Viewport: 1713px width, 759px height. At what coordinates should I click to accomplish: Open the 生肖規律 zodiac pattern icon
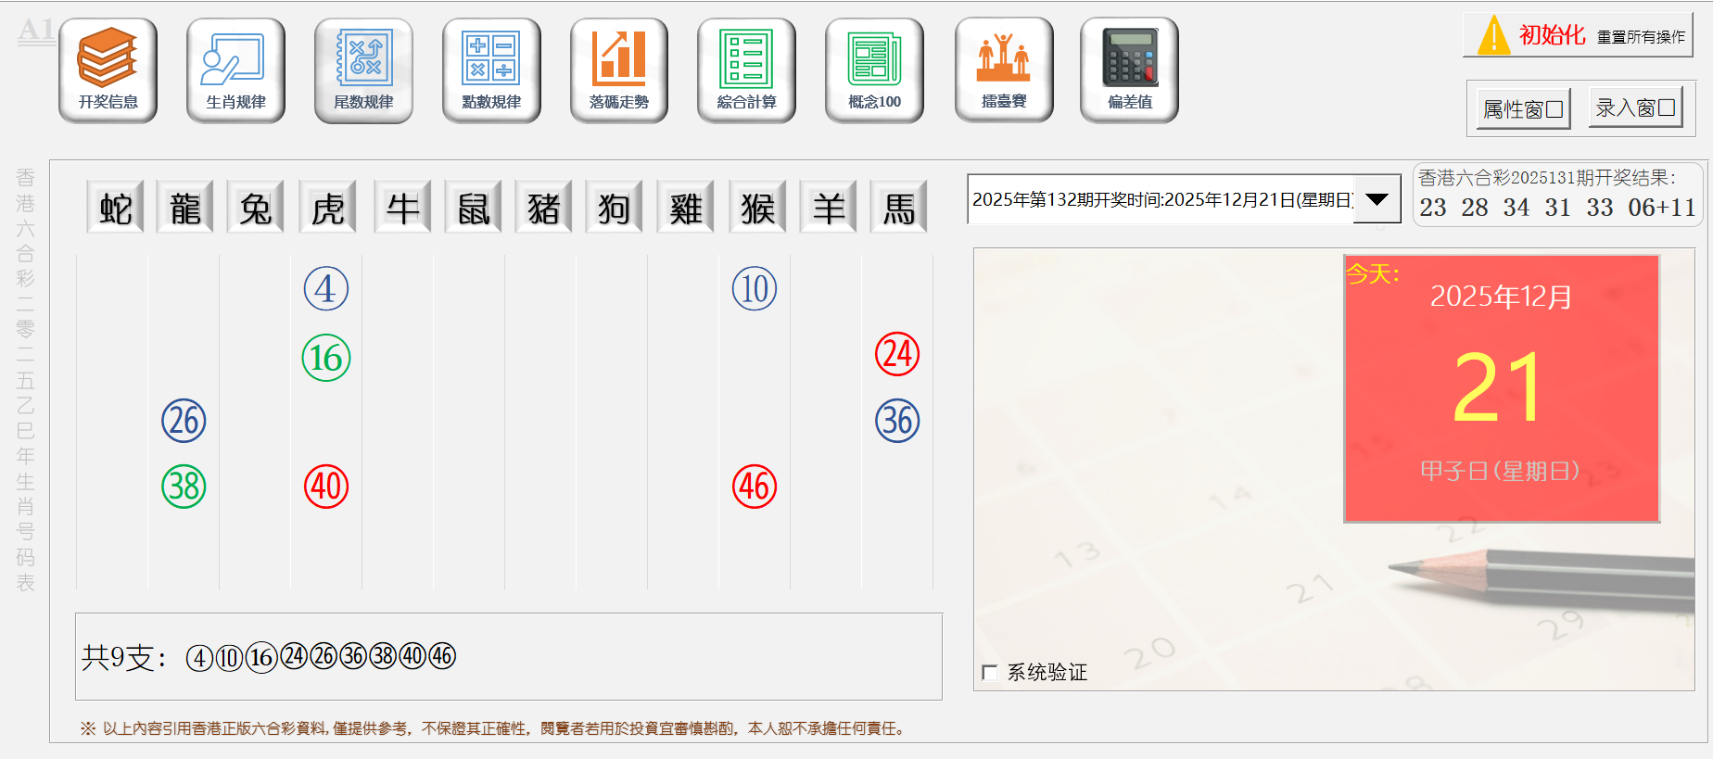click(235, 70)
